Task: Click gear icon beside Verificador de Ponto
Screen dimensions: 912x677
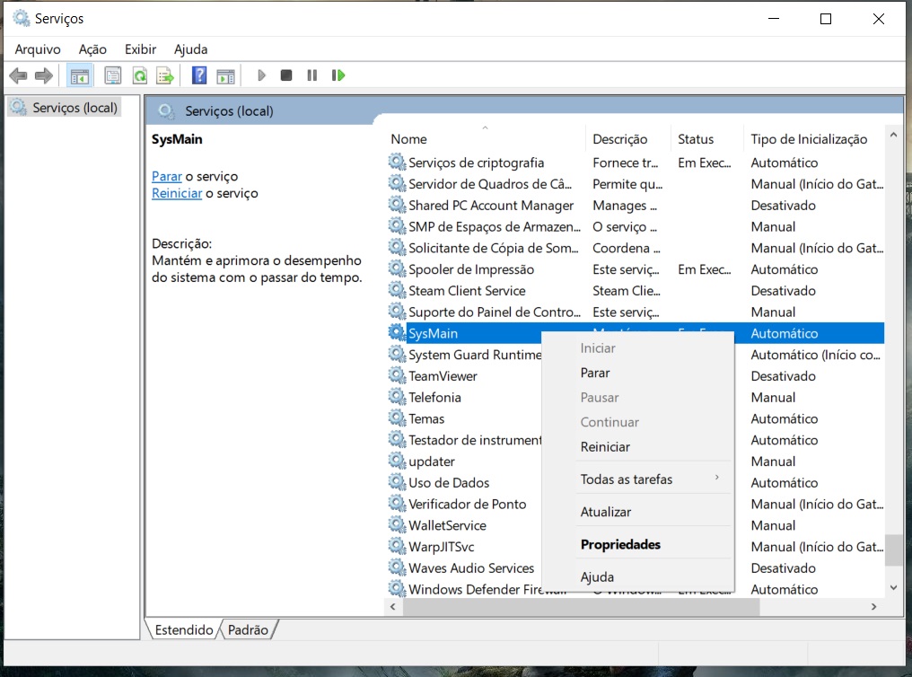Action: click(x=398, y=504)
